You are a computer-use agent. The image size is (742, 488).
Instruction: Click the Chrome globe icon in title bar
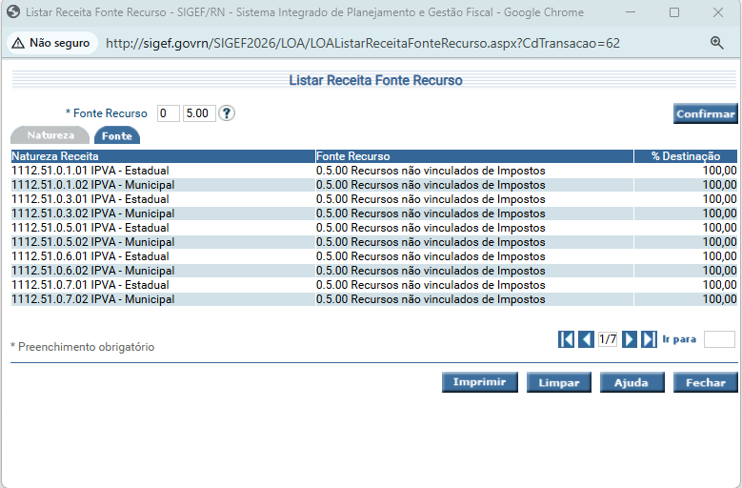pos(13,12)
